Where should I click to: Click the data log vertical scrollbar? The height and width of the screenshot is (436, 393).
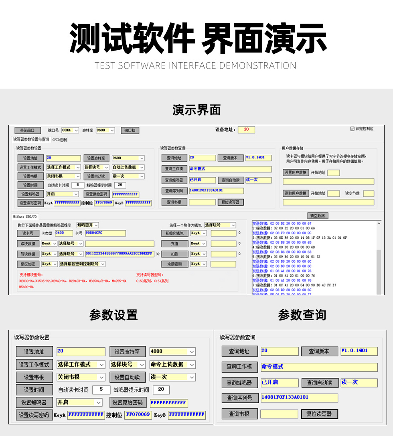pos(379,258)
